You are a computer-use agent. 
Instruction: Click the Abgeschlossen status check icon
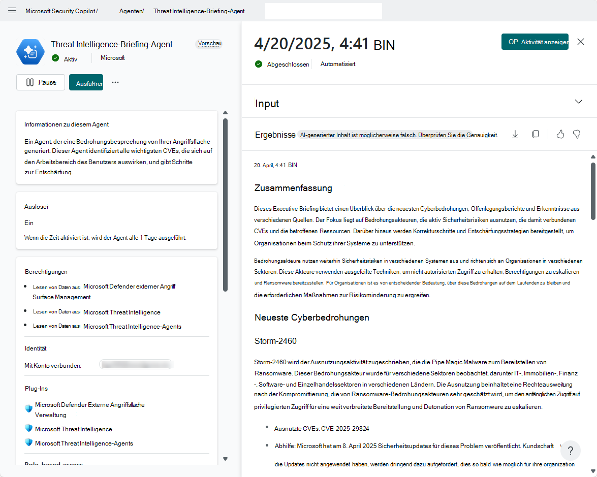(259, 64)
